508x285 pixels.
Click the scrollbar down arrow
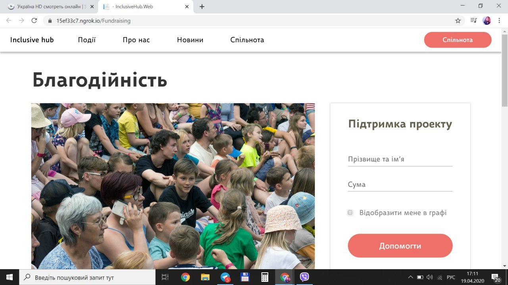[504, 266]
